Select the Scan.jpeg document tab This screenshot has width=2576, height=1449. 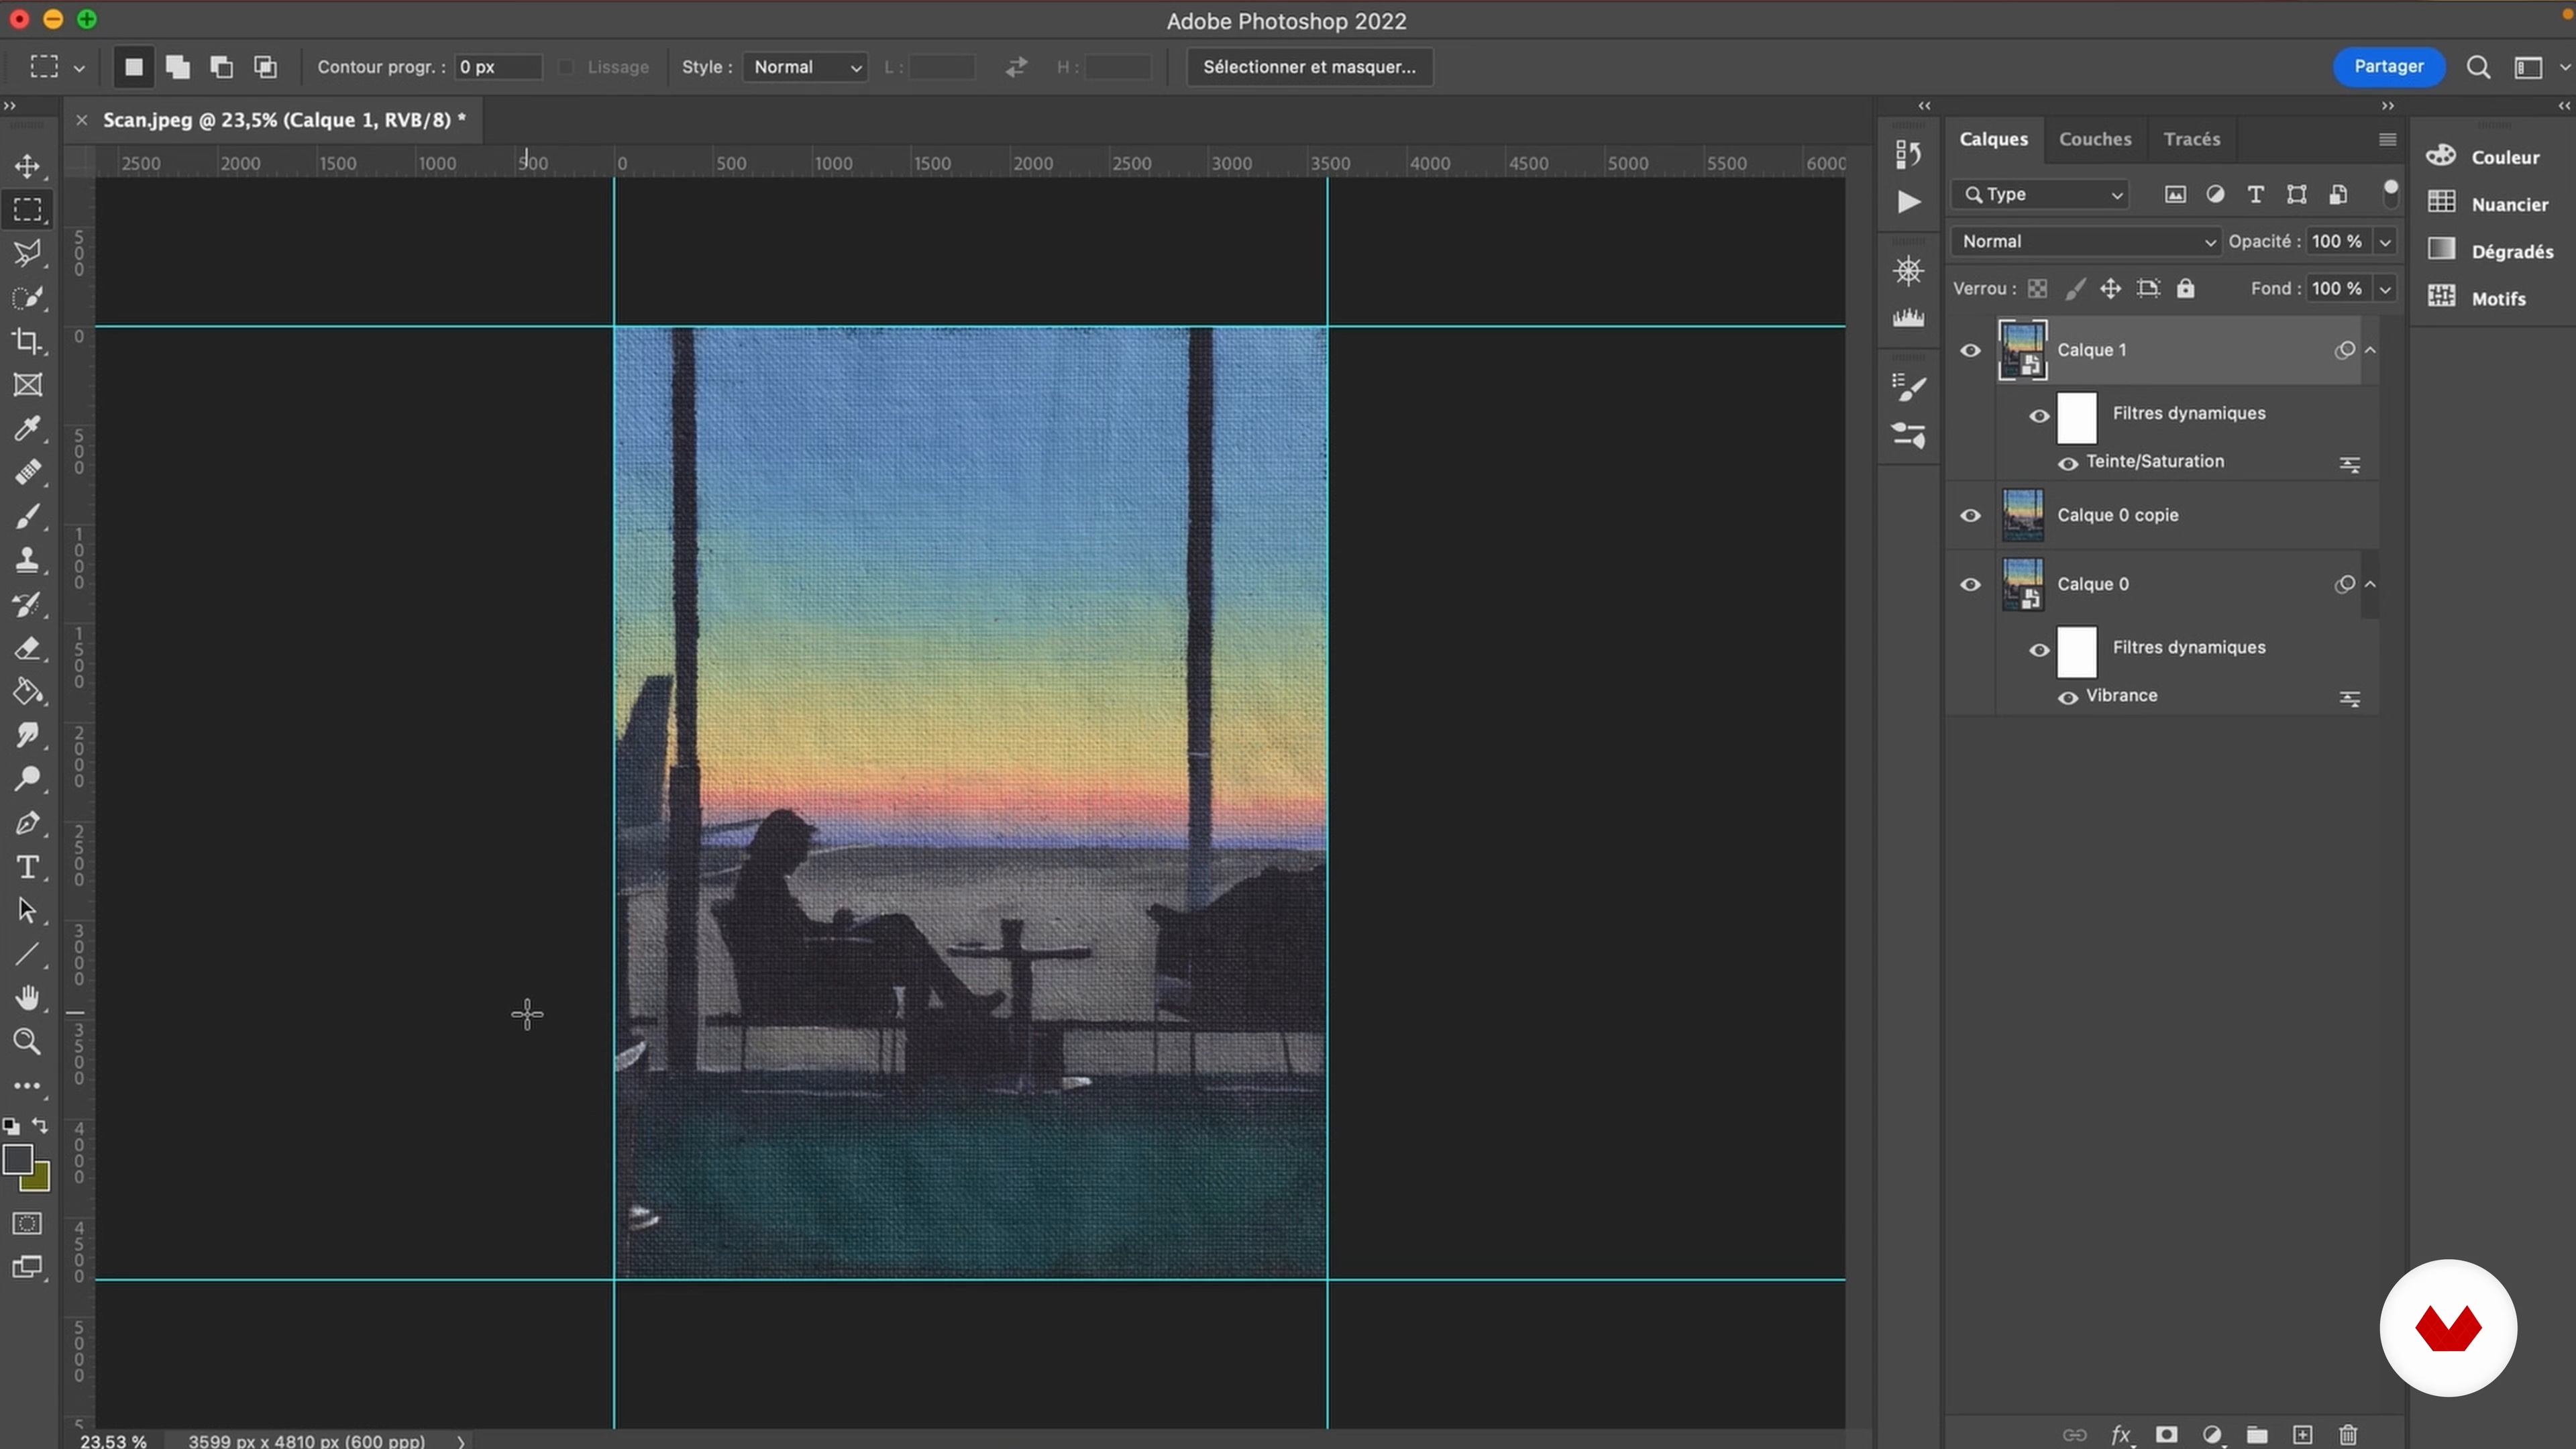pos(284,120)
